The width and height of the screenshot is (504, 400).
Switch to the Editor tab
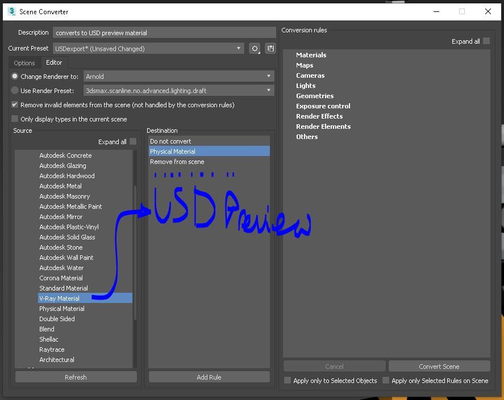(x=54, y=62)
